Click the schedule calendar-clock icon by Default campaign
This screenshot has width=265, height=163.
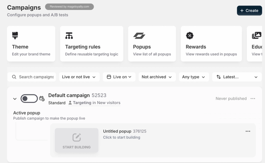pos(42,99)
